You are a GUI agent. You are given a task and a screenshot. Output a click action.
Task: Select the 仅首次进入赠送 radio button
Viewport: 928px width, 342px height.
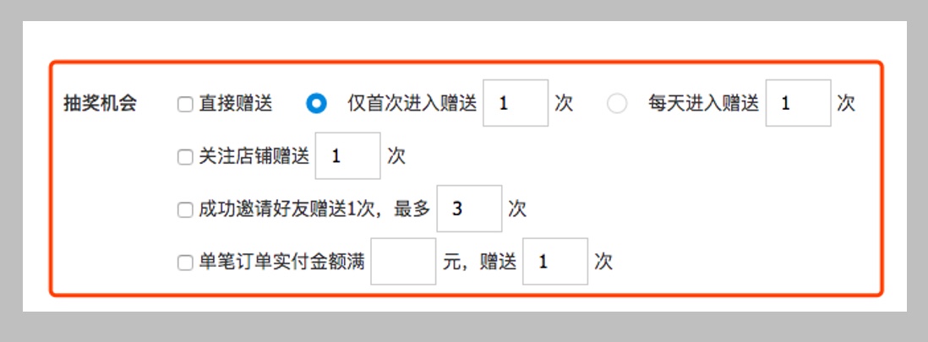tap(317, 104)
